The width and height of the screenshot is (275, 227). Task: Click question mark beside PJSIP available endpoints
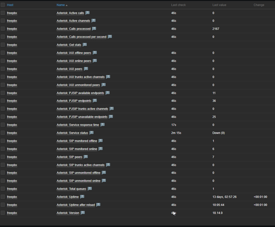pyautogui.click(x=108, y=93)
